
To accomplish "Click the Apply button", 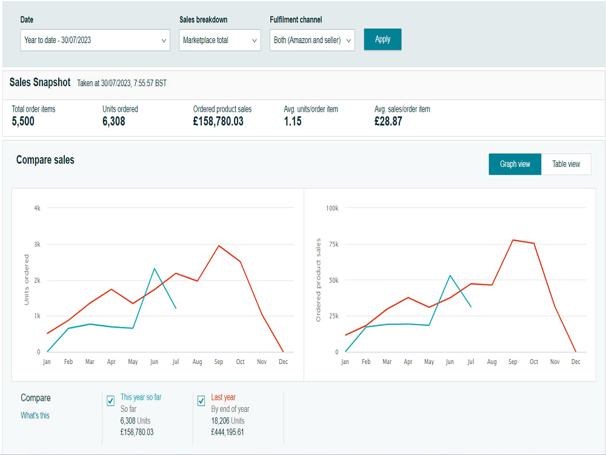I will [382, 39].
